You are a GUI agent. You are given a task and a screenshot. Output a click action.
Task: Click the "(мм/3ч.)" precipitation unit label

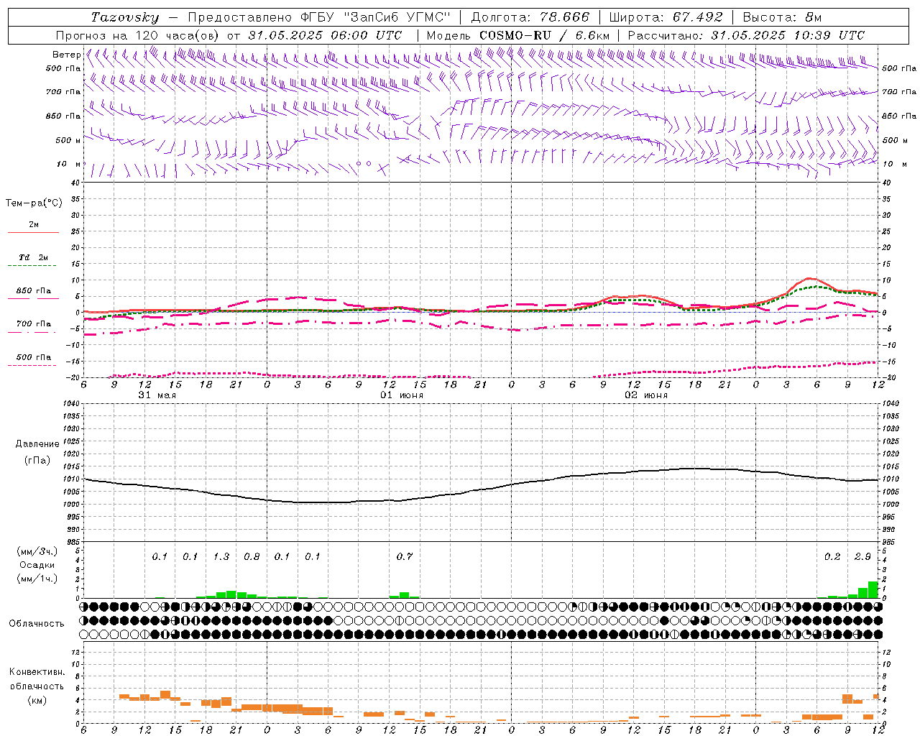37,551
